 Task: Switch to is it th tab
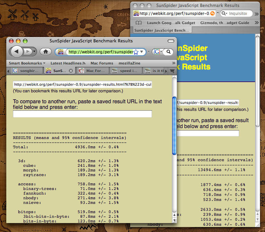pyautogui.click(x=154, y=71)
